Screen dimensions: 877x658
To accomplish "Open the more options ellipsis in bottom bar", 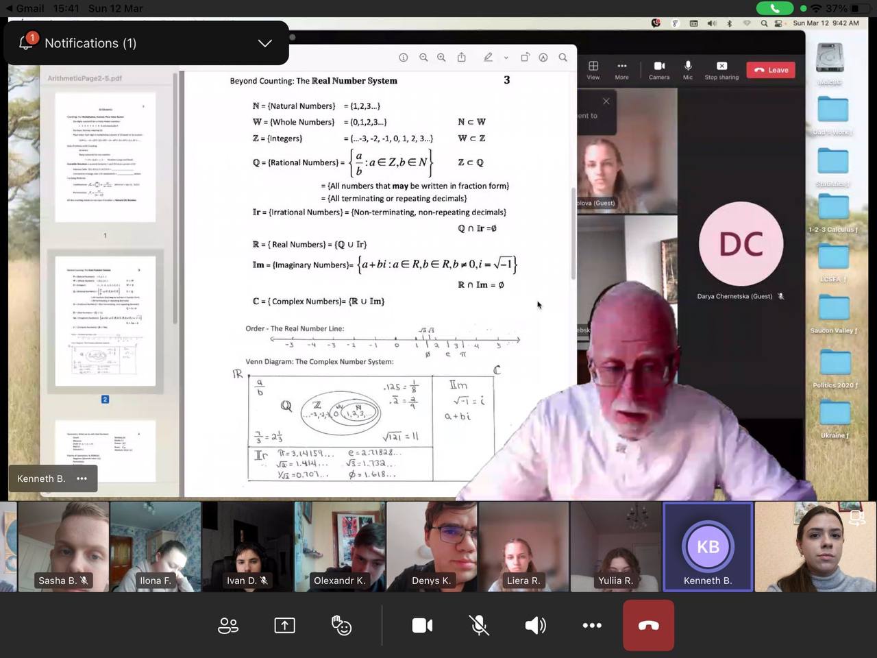I will tap(592, 625).
